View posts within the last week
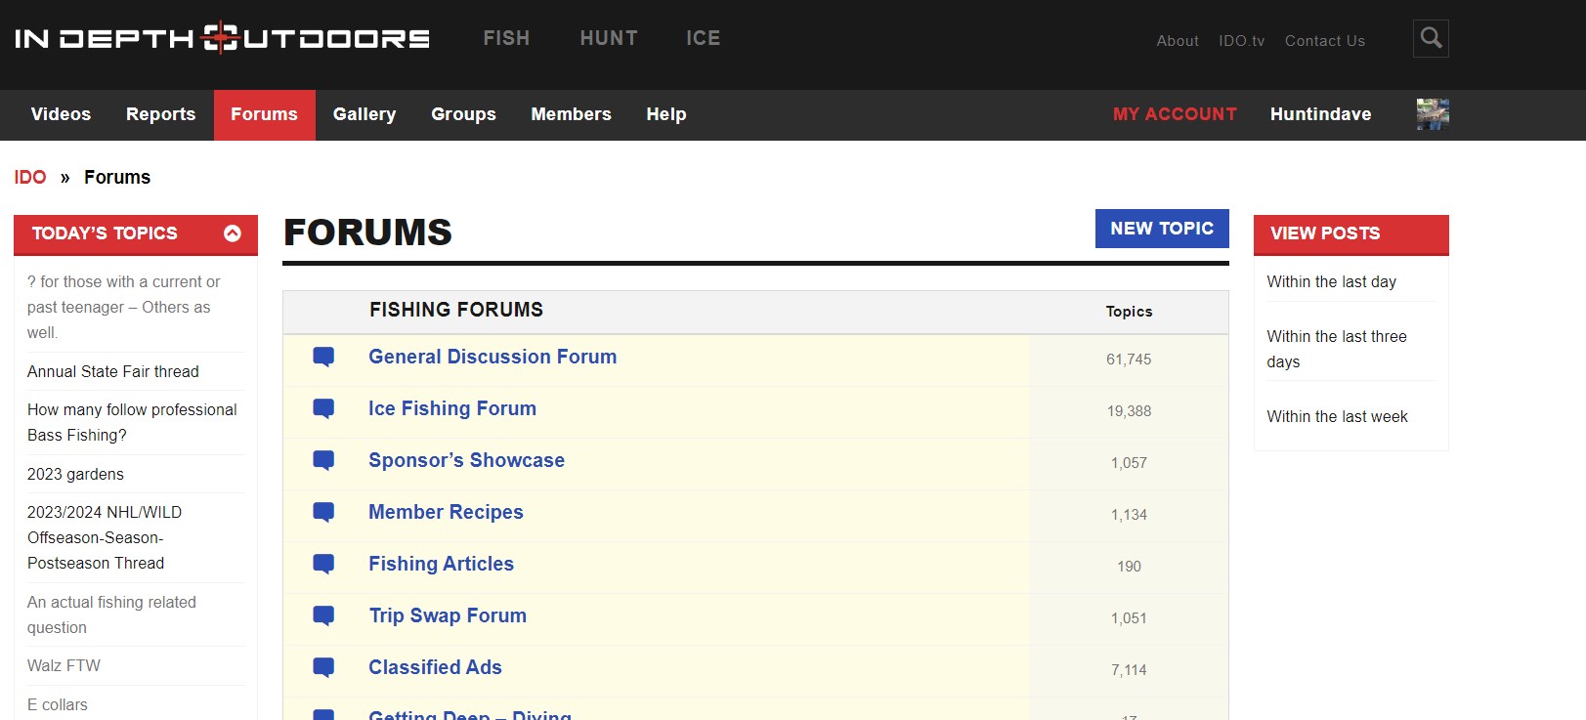This screenshot has width=1586, height=720. (x=1337, y=416)
